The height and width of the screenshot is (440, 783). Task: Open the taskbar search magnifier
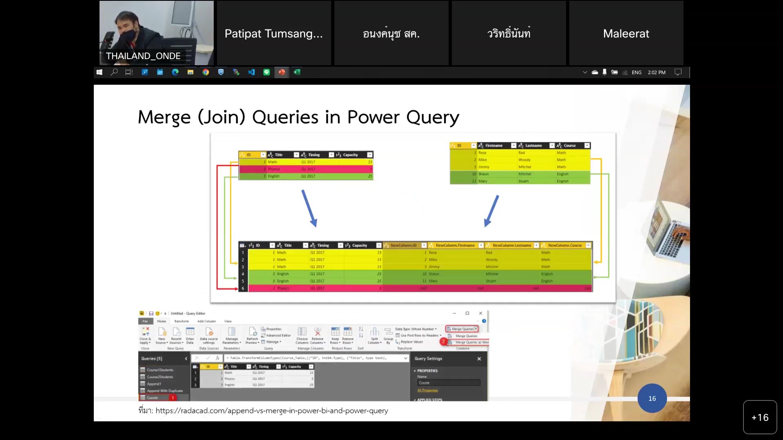(114, 72)
